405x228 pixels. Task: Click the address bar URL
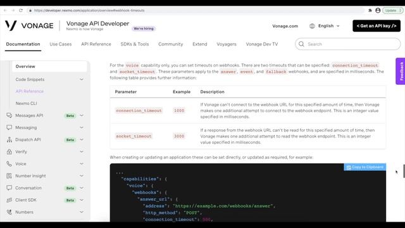click(x=89, y=10)
